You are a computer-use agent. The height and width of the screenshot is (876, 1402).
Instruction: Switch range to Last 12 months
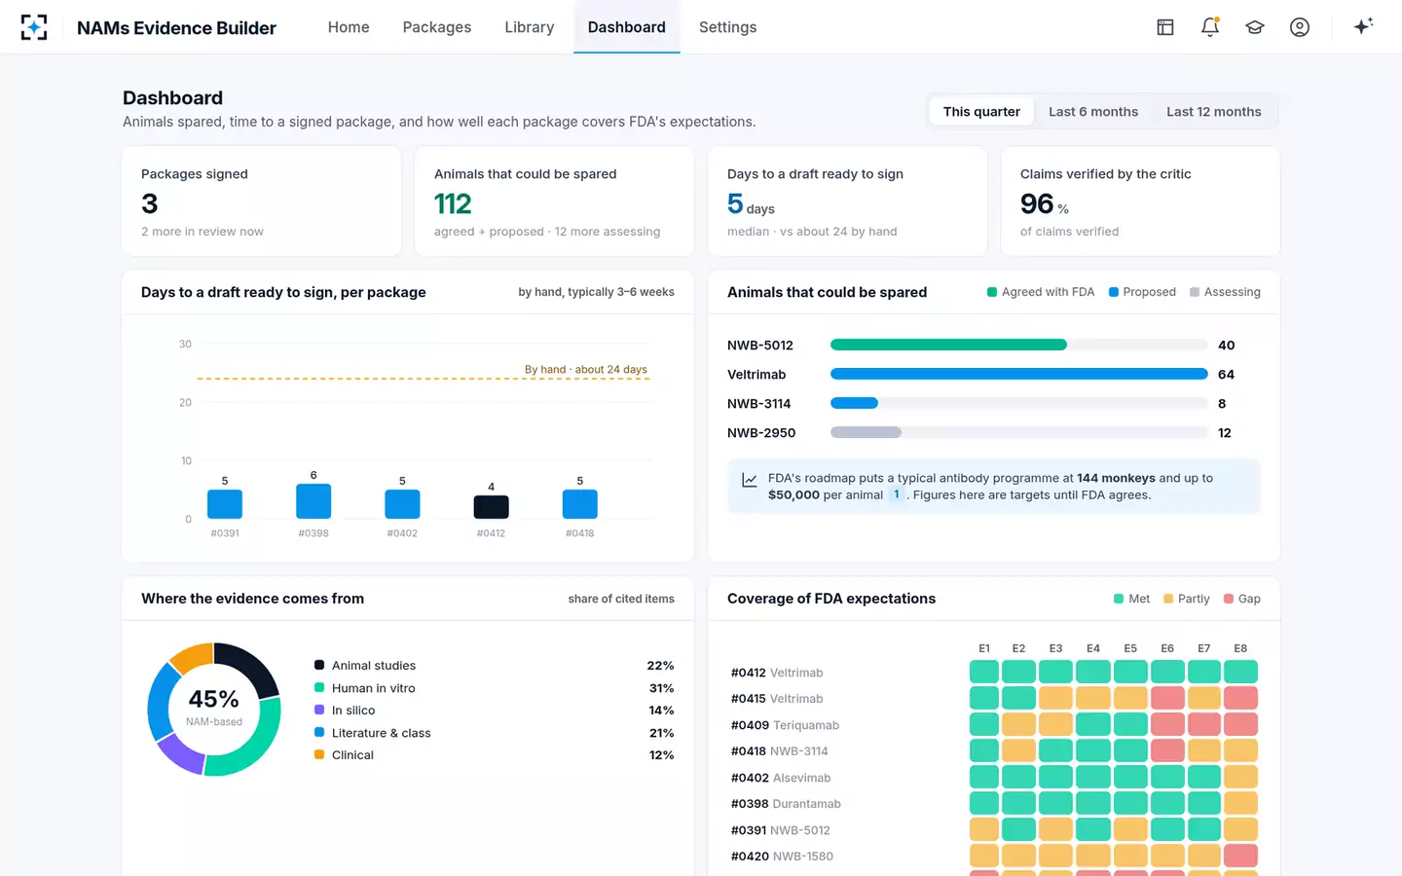pyautogui.click(x=1214, y=112)
